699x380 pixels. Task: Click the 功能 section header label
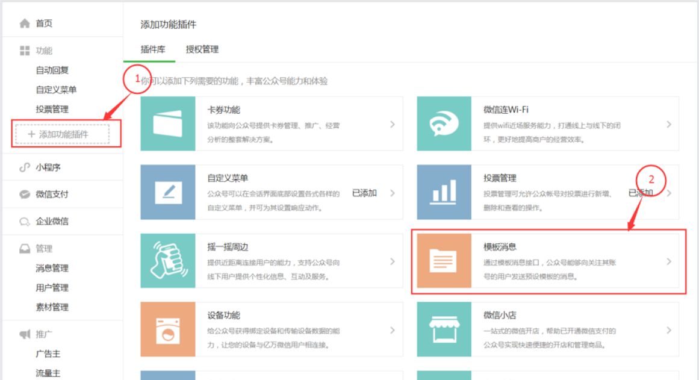point(44,51)
